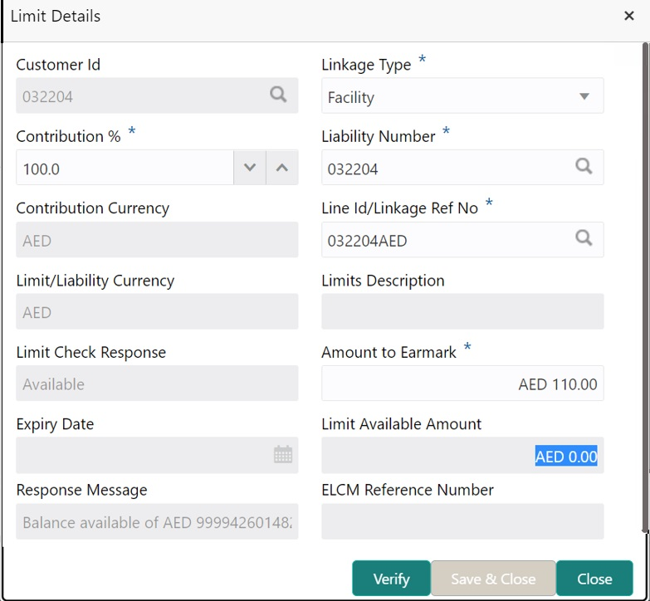
Task: Click the Customer Id label
Action: (x=58, y=65)
